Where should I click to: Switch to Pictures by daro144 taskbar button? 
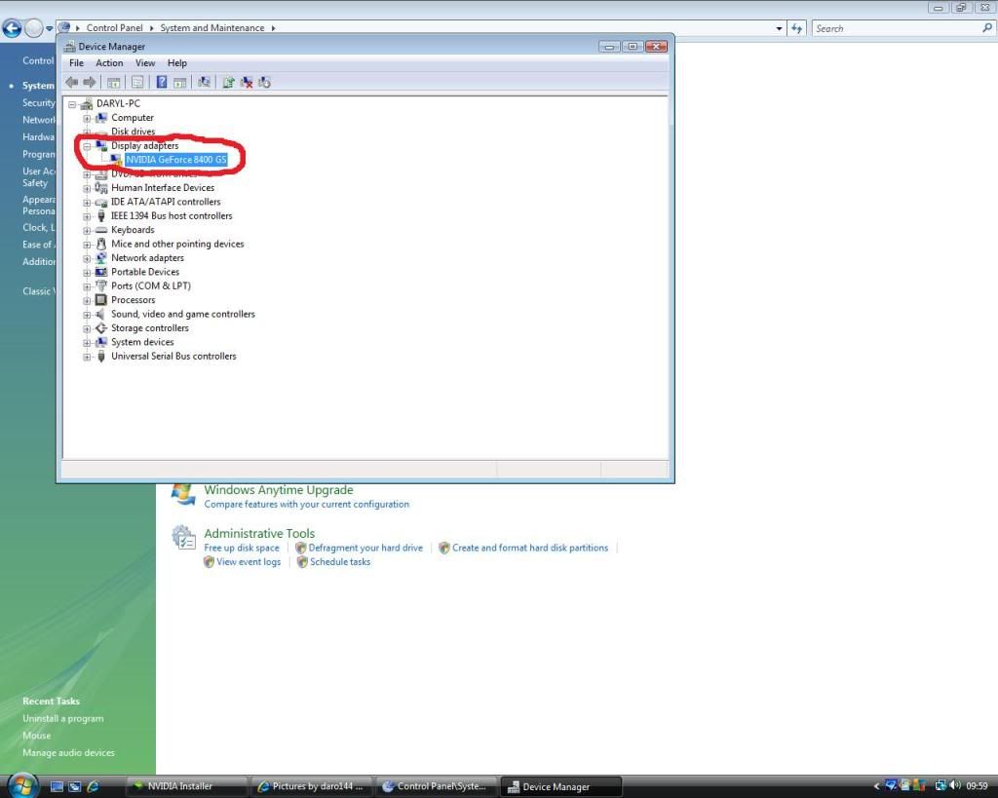point(311,786)
